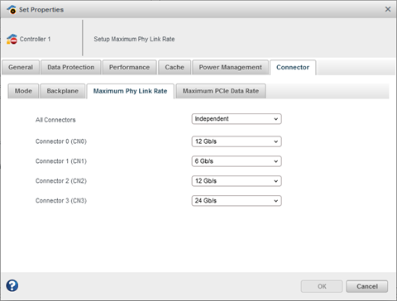This screenshot has height=301, width=397.
Task: Expand Connector 2 (CN2) rate dropdown
Action: click(x=237, y=181)
